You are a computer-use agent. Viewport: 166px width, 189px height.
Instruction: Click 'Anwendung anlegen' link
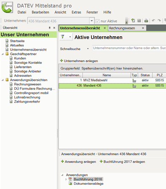(78, 162)
